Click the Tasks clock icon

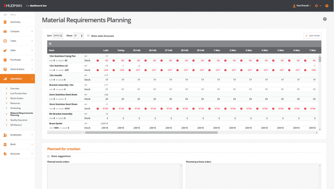5,41
